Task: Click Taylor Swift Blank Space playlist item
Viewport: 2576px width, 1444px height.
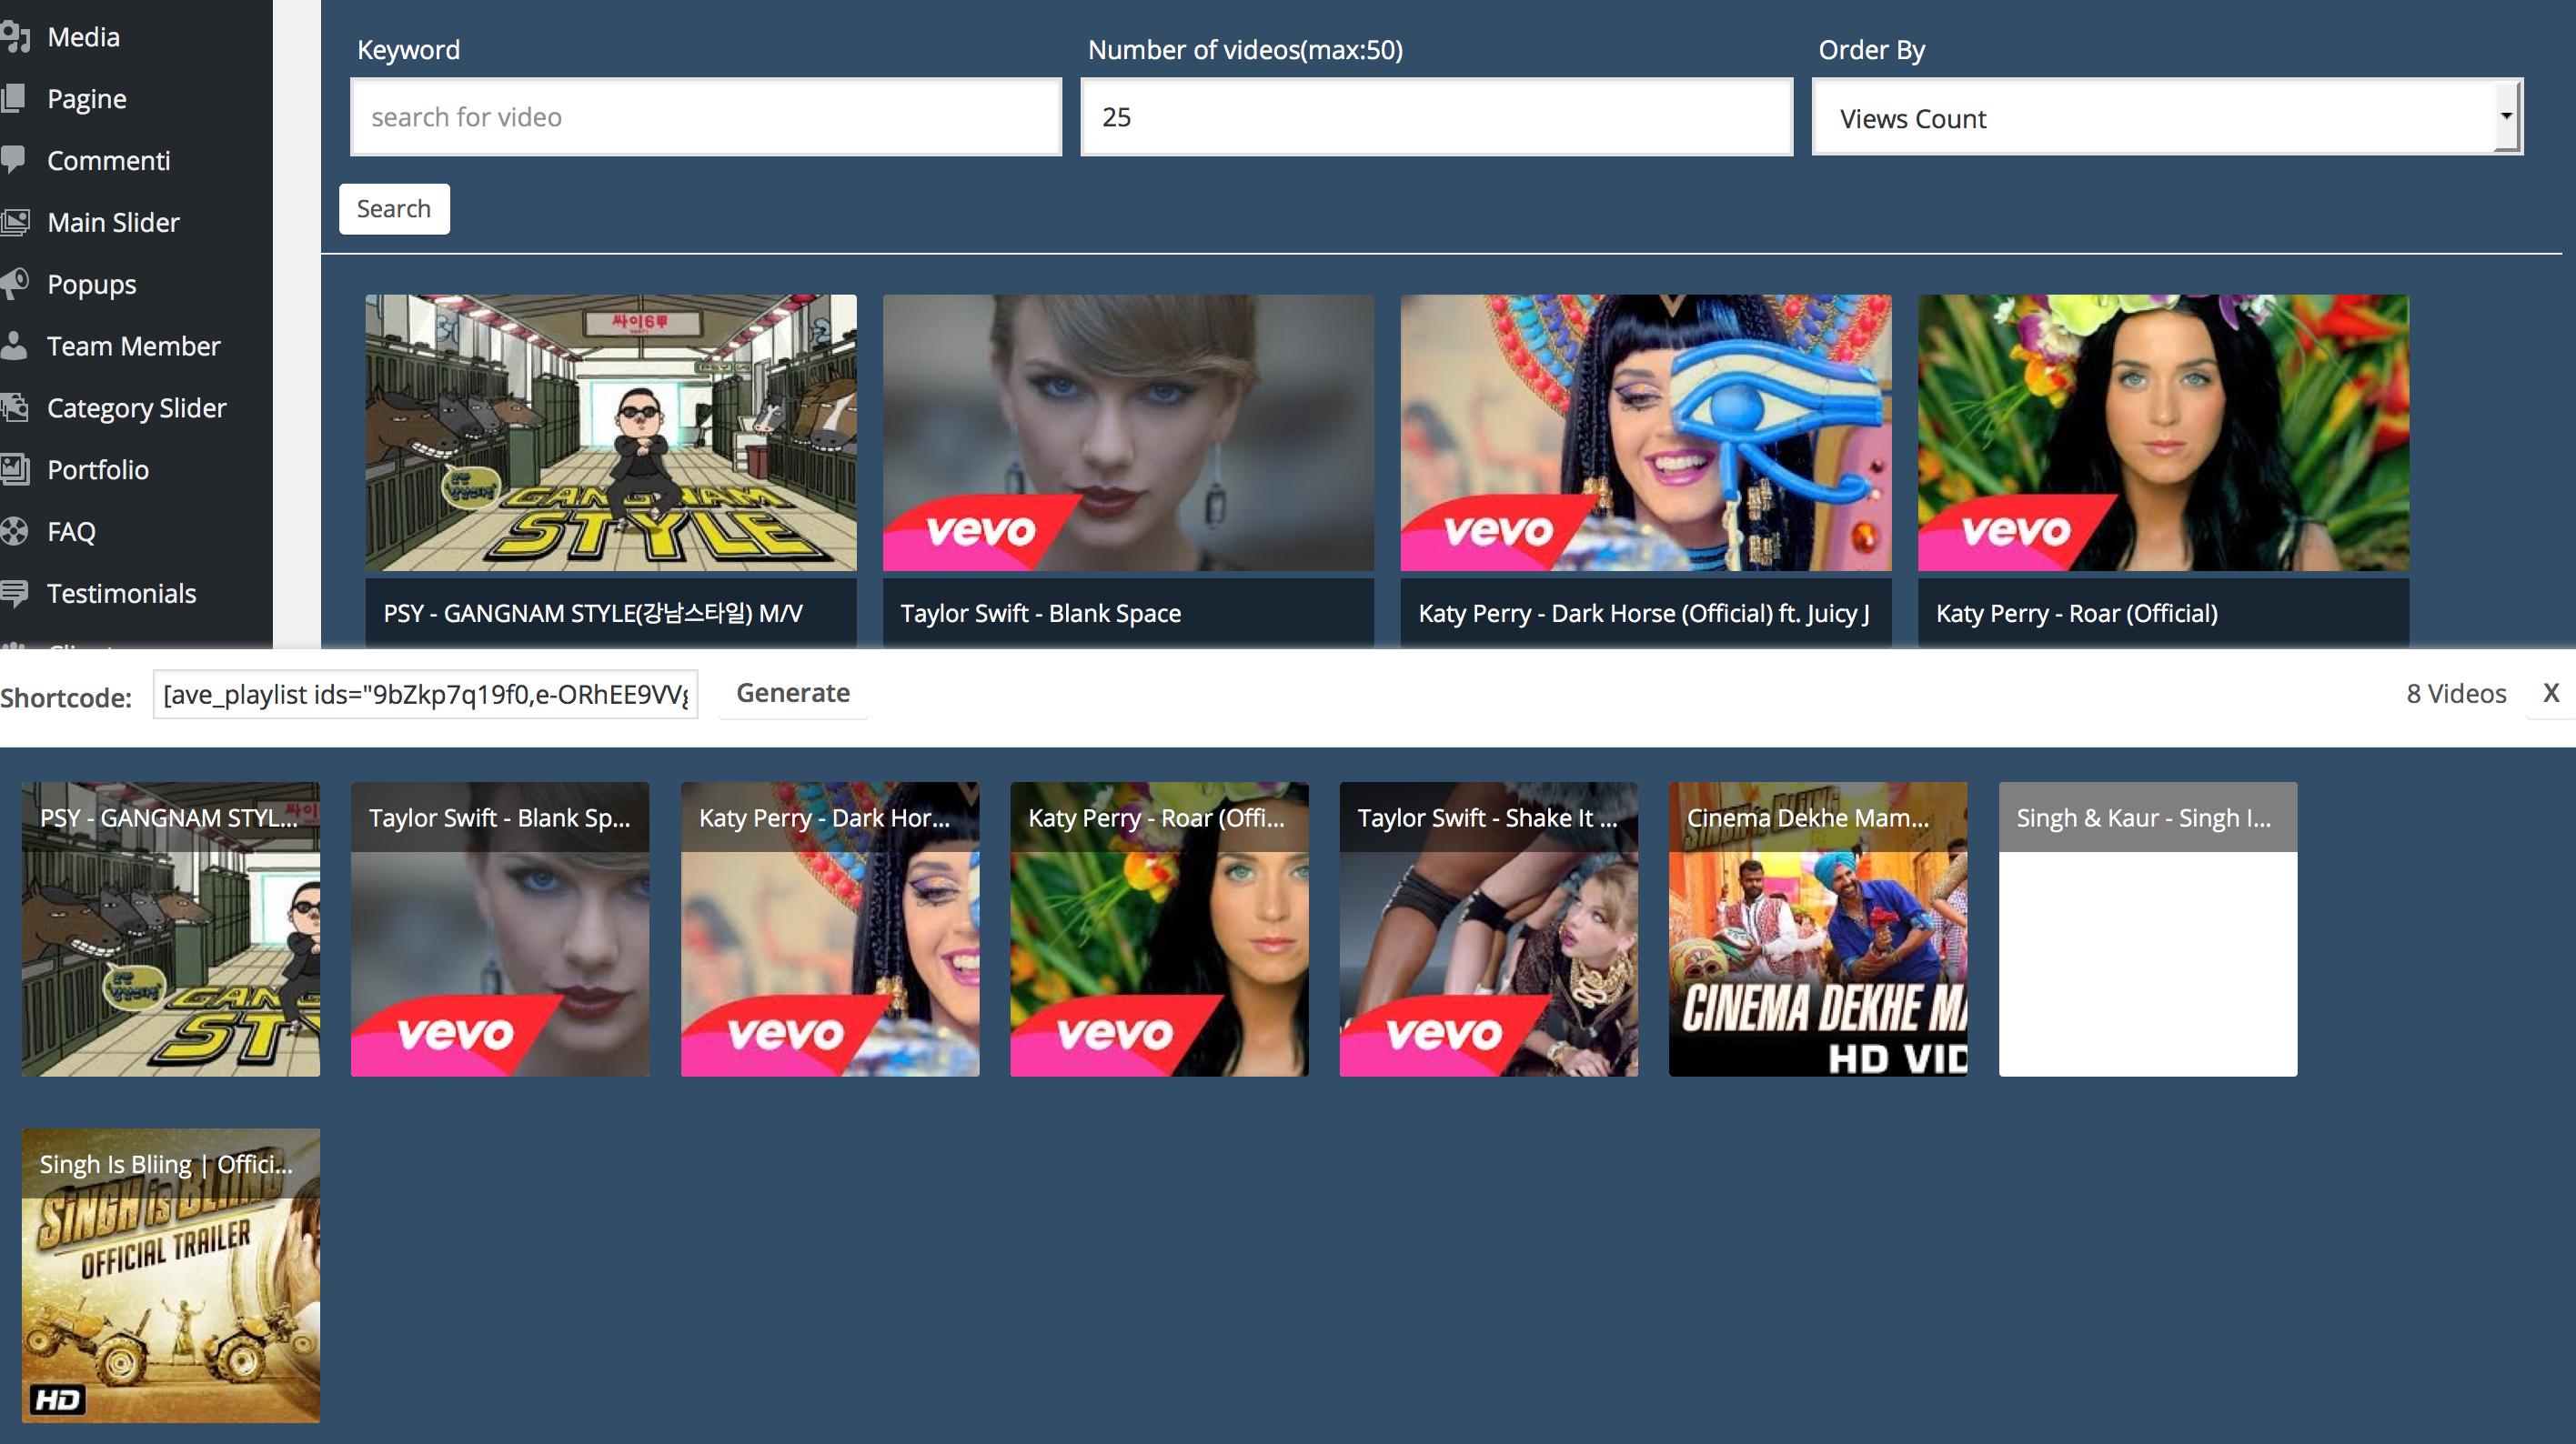Action: (500, 929)
